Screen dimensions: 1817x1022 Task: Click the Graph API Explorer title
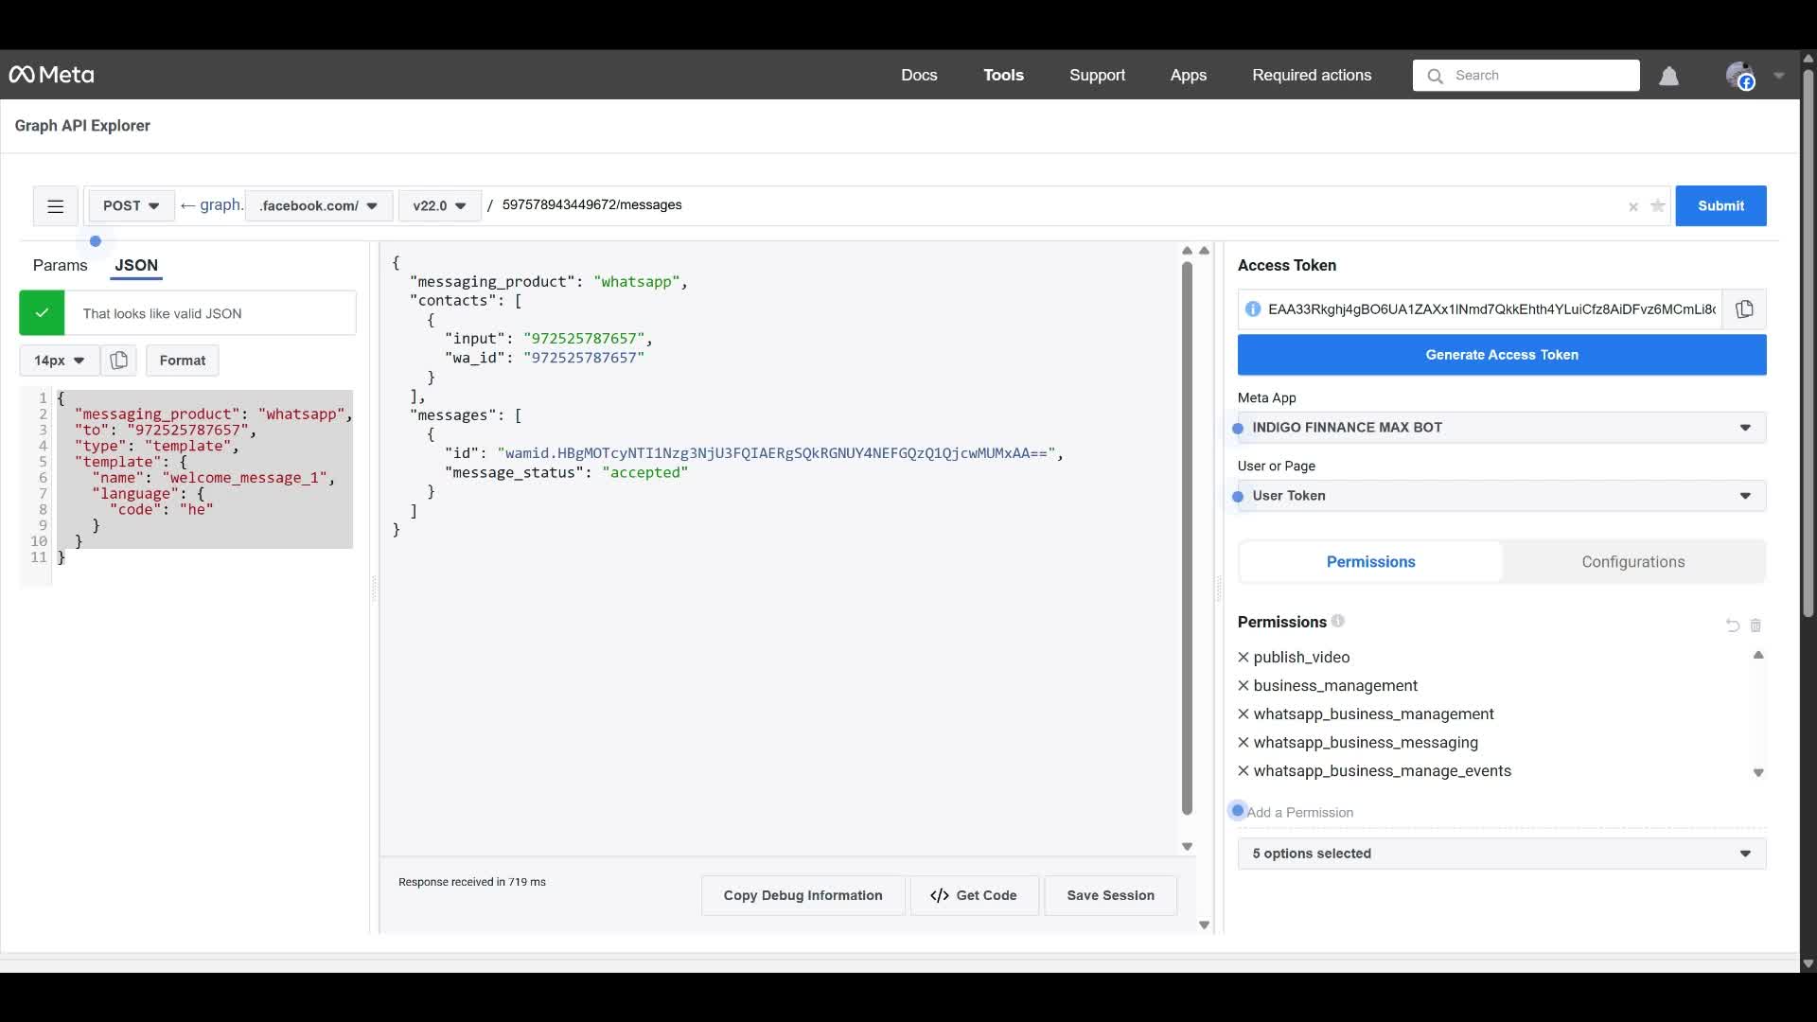point(82,126)
